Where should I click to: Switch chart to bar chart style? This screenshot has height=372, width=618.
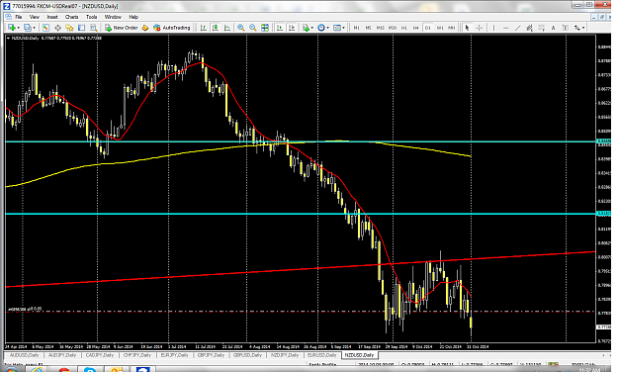point(204,28)
